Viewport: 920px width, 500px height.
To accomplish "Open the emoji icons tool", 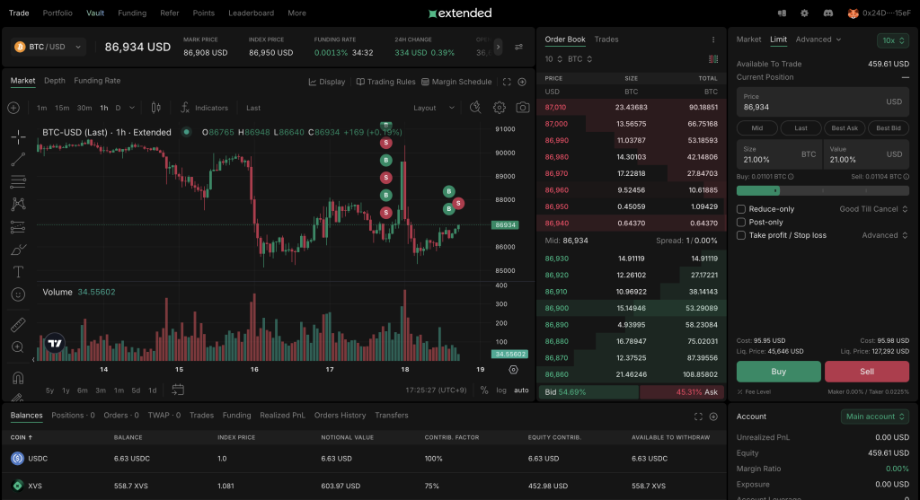I will click(18, 294).
